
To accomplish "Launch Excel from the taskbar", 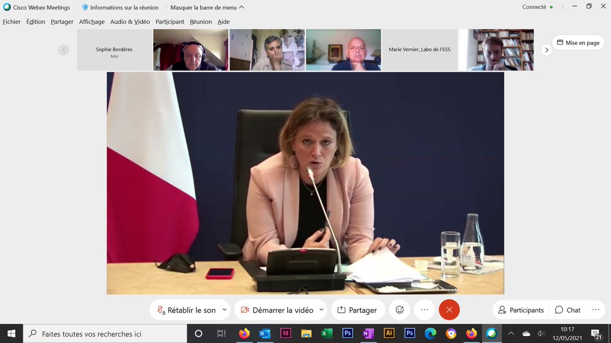I will point(326,334).
